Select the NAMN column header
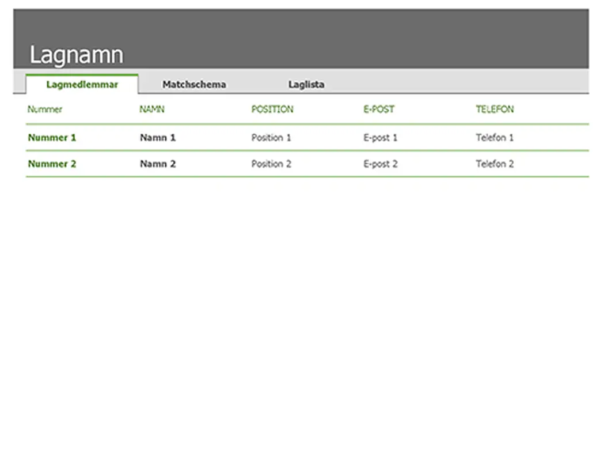This screenshot has width=600, height=461. tap(151, 109)
